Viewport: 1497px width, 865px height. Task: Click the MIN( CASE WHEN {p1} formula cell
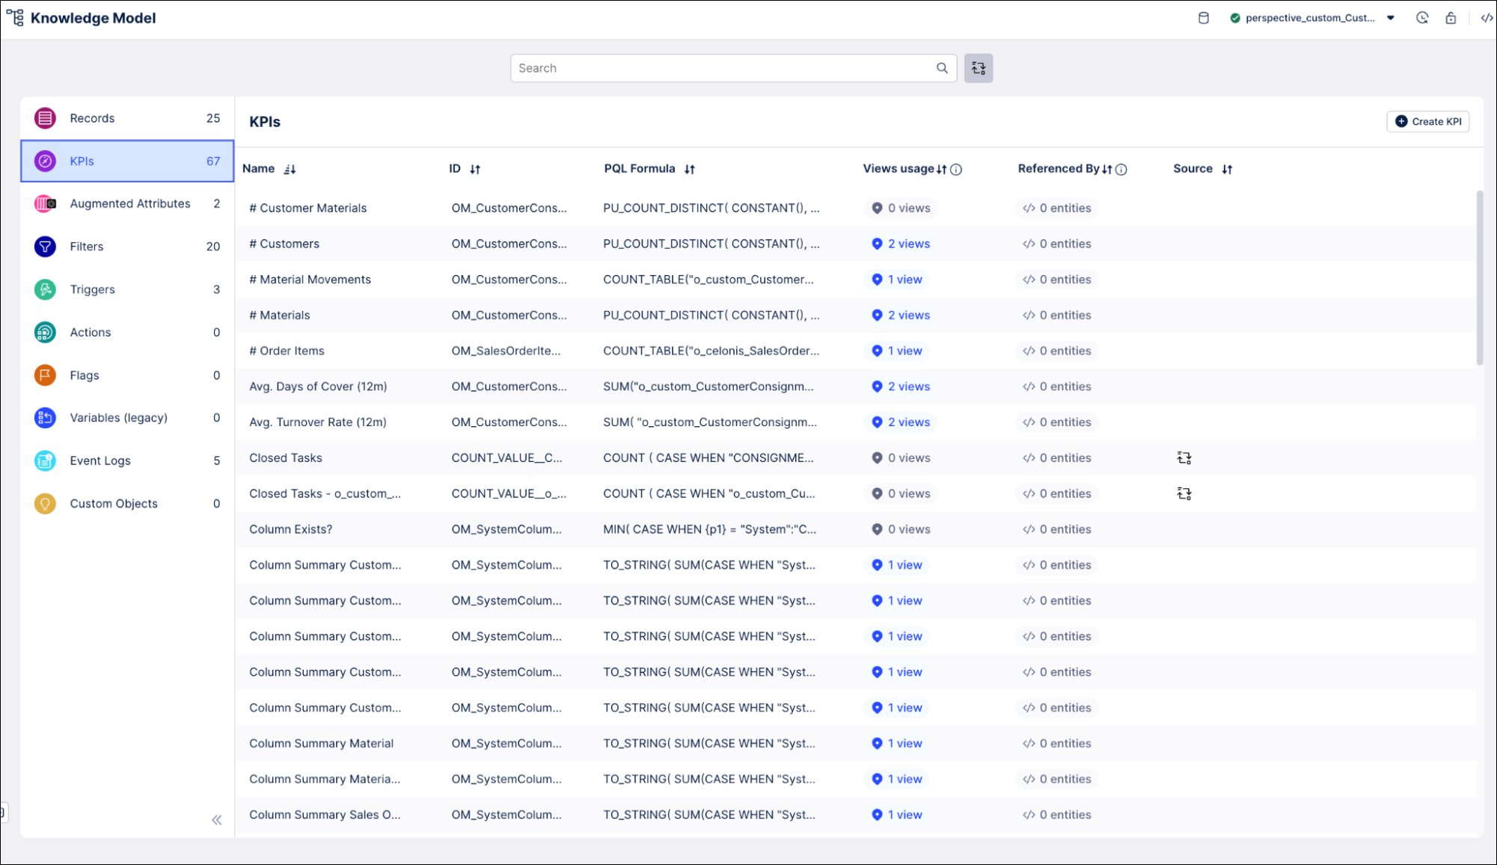(x=709, y=529)
